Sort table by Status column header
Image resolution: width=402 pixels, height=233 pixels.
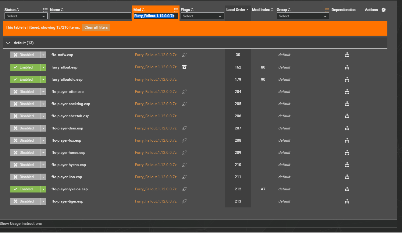(12, 10)
